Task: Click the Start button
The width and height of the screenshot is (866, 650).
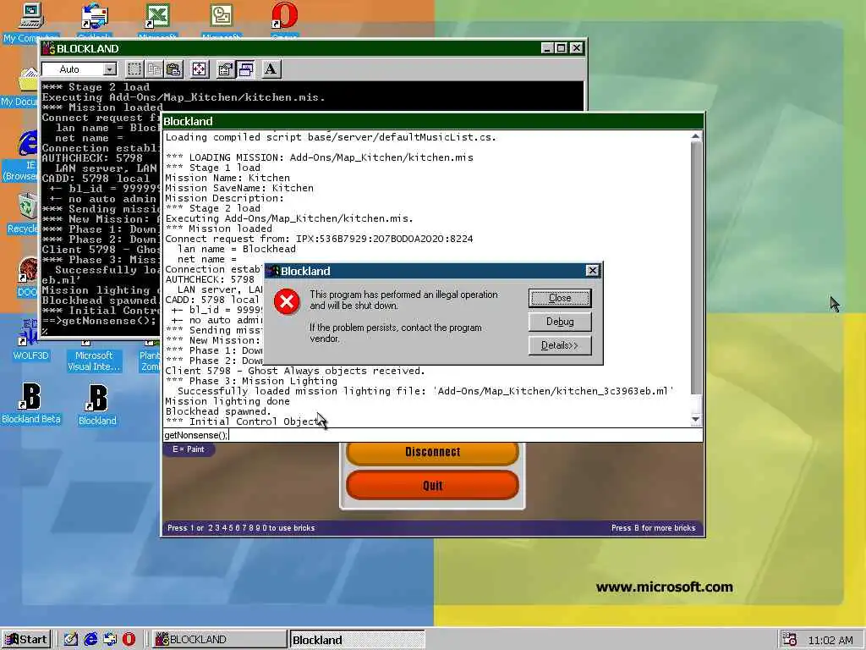Action: click(26, 640)
